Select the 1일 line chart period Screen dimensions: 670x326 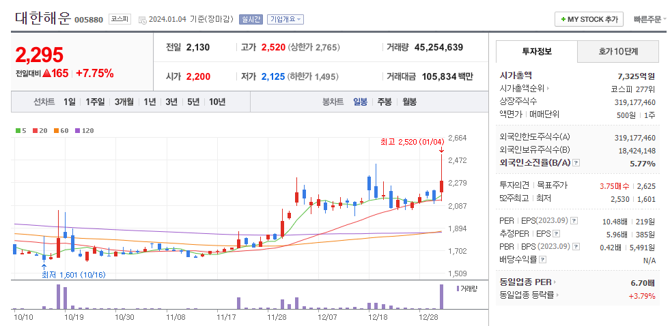point(69,102)
